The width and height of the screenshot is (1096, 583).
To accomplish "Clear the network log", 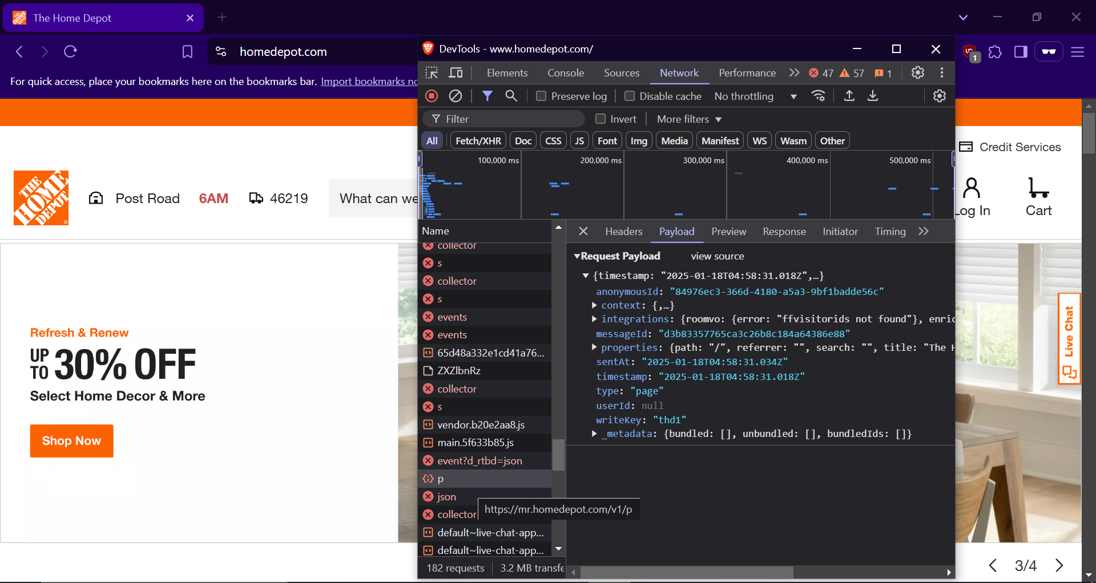I will (456, 96).
